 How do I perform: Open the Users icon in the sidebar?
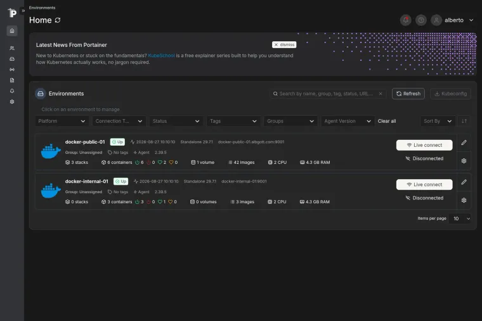12,48
